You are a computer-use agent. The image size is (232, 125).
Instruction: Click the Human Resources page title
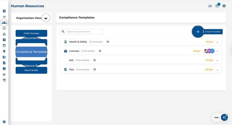[x=27, y=6]
